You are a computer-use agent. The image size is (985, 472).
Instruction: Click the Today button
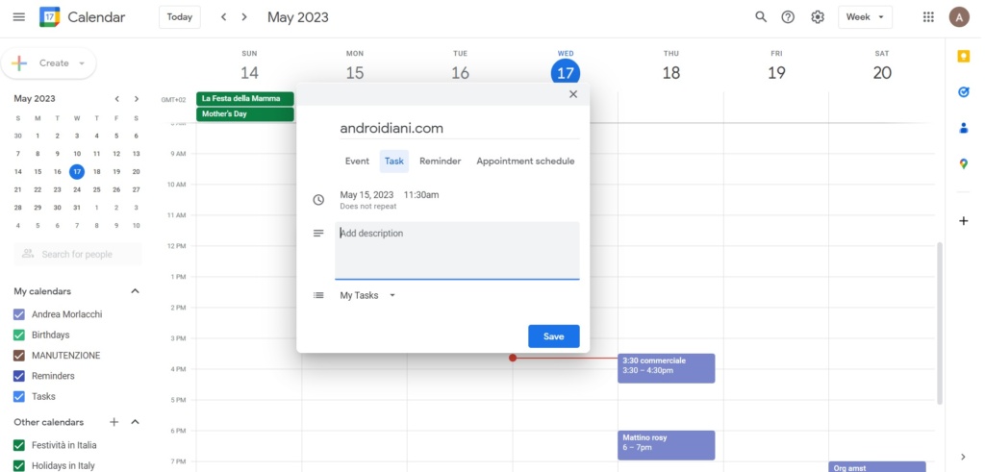pyautogui.click(x=180, y=17)
